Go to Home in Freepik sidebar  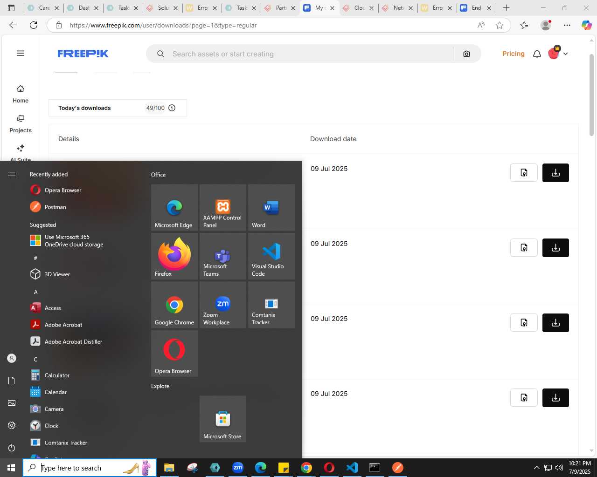(x=21, y=94)
